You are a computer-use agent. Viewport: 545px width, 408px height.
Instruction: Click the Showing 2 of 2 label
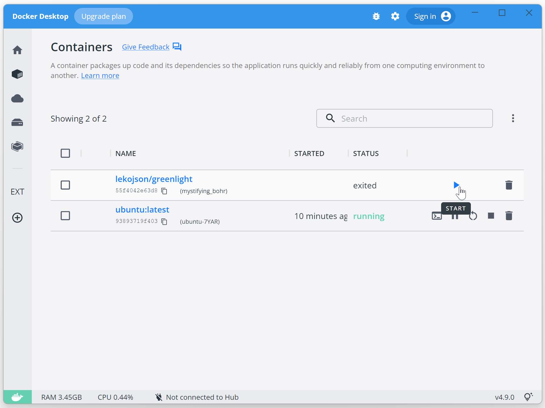pyautogui.click(x=79, y=119)
